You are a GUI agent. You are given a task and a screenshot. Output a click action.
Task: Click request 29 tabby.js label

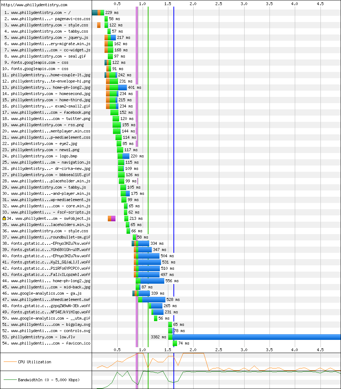(44, 187)
